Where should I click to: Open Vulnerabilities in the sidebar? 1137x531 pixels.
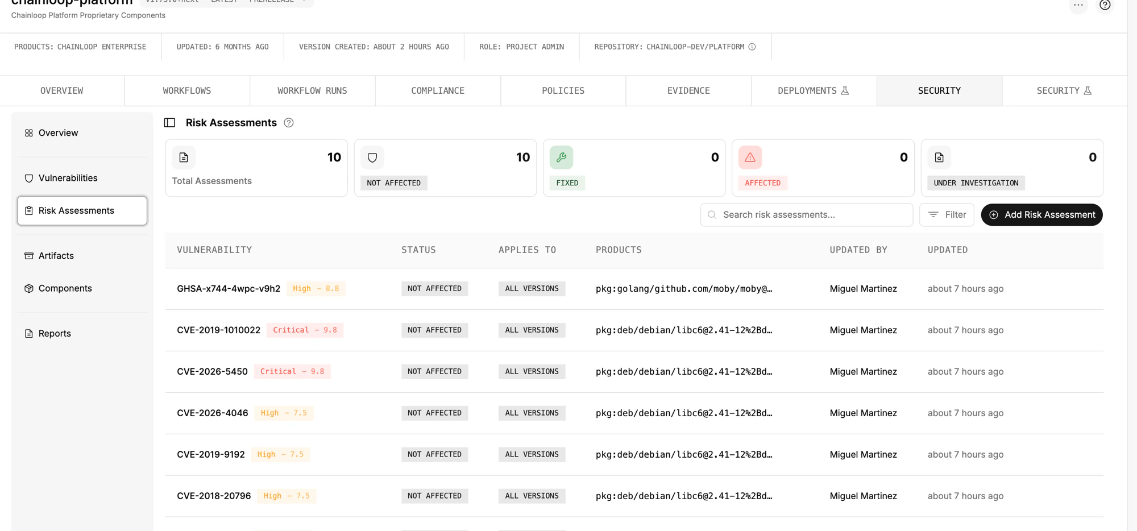[x=82, y=178]
